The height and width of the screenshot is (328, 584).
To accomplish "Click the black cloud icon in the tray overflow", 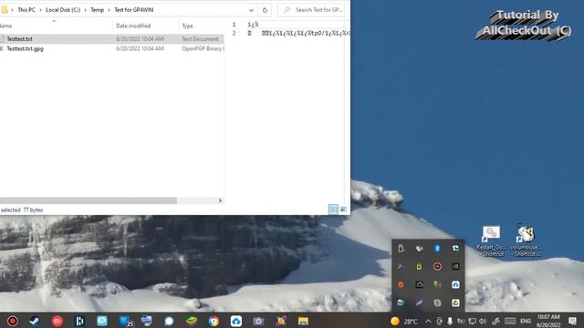I will coord(419,284).
